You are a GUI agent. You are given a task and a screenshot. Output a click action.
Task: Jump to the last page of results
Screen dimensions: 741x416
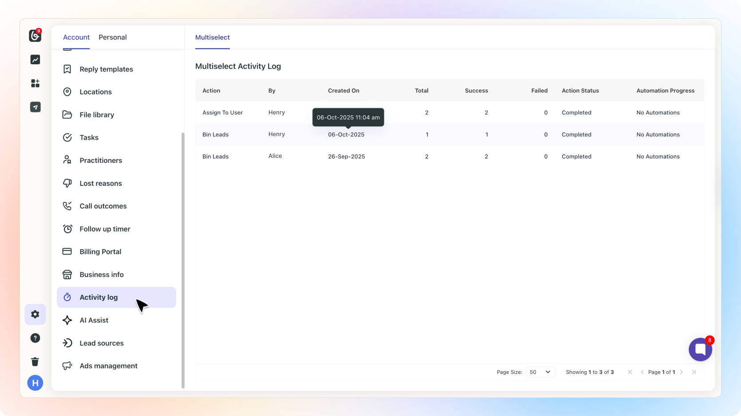point(694,372)
